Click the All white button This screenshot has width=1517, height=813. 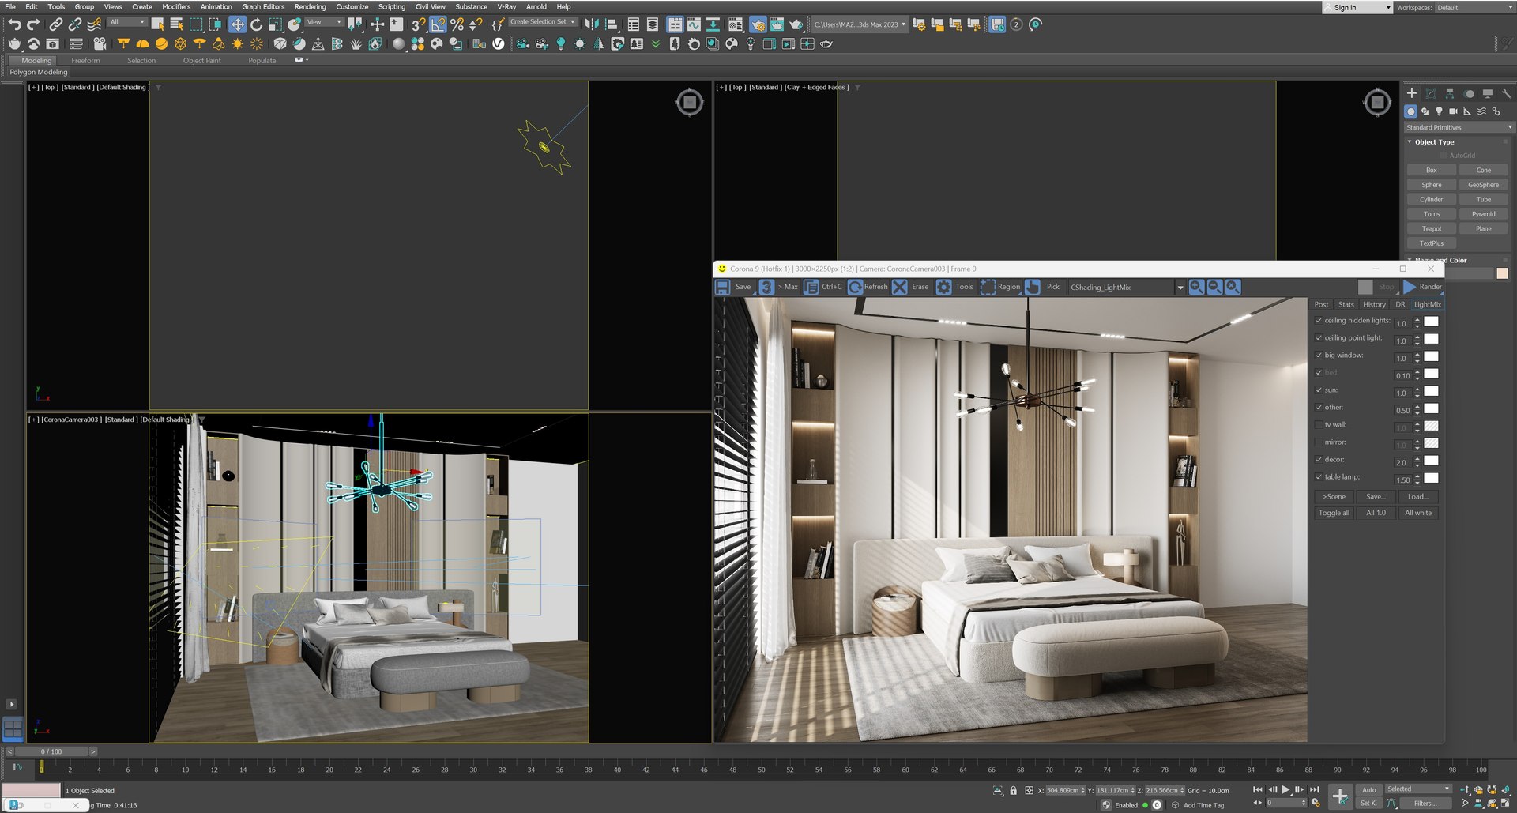click(1417, 513)
